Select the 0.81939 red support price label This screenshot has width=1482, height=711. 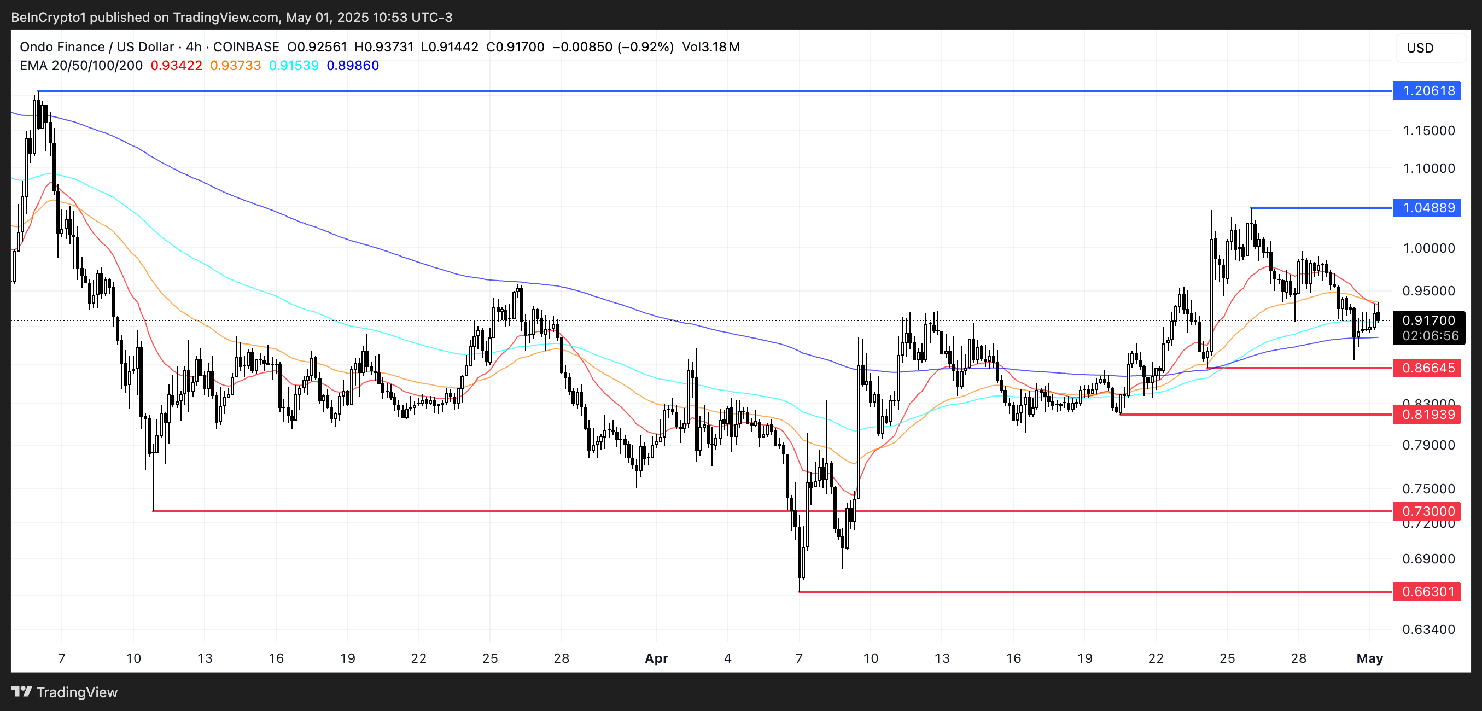pyautogui.click(x=1427, y=414)
